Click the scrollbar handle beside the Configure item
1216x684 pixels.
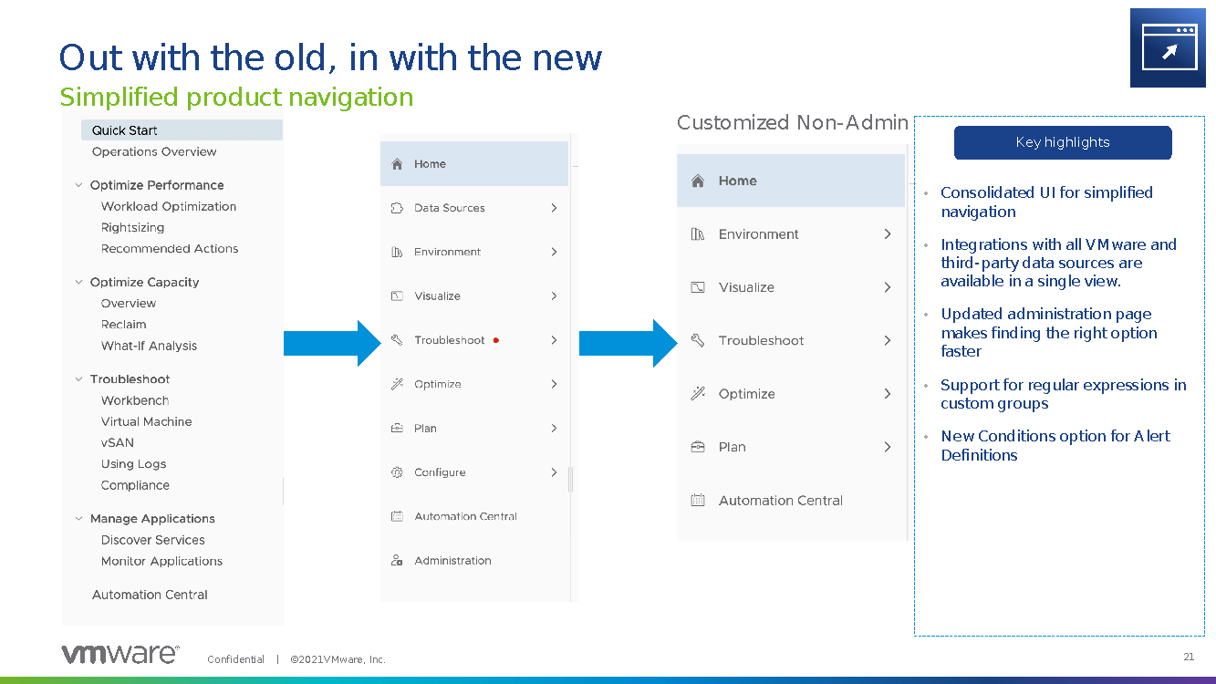click(x=571, y=480)
